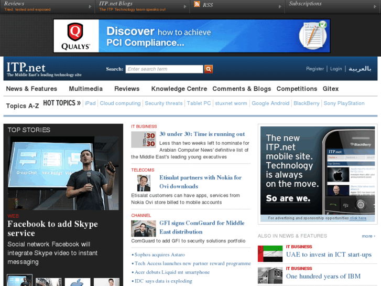Expand the RSS section arrow
Screen dimensions: 381x286
(x=280, y=7)
